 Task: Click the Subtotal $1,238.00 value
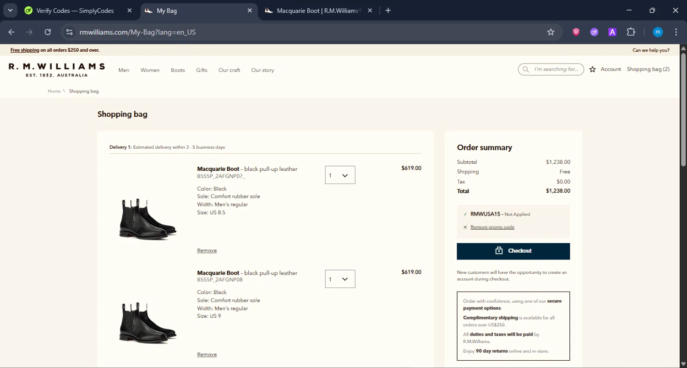coord(558,162)
